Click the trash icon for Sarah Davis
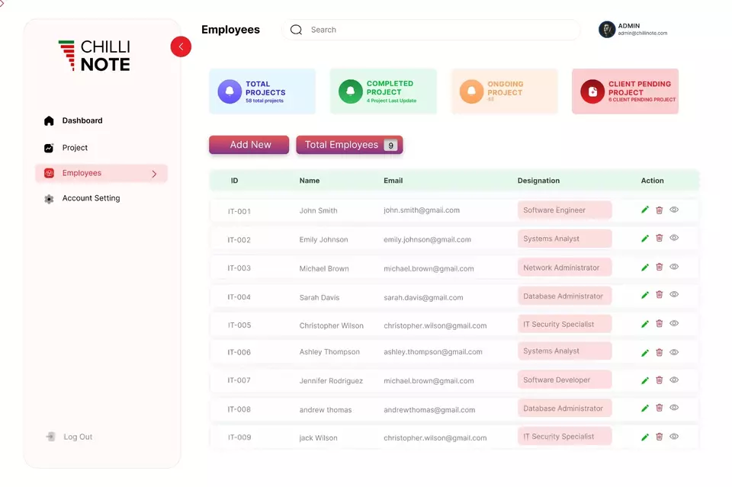Viewport: 732px width, 487px height. tap(660, 296)
